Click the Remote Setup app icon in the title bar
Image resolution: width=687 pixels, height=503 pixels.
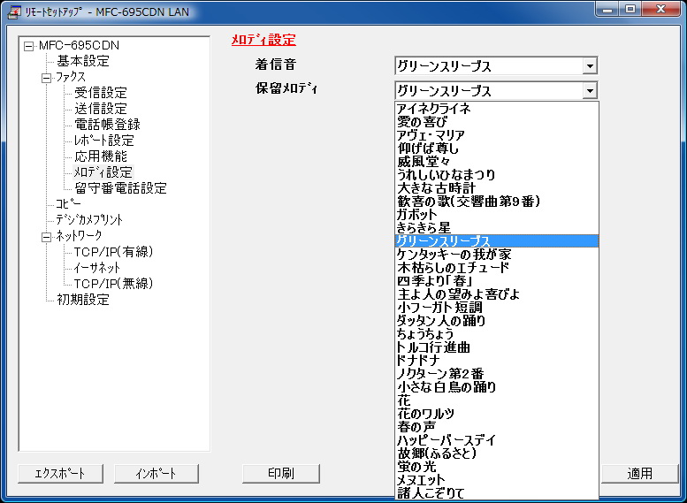[x=14, y=11]
